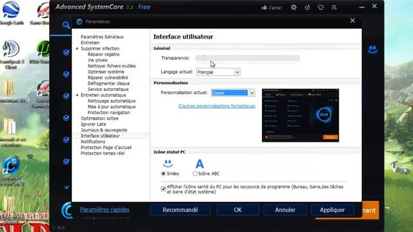Image resolution: width=413 pixels, height=232 pixels.
Task: Select the Smiley radio button
Action: 163,173
